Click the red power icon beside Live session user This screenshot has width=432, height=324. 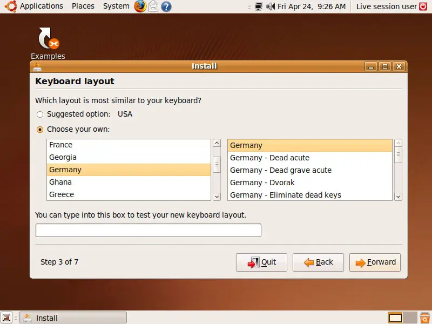click(423, 6)
